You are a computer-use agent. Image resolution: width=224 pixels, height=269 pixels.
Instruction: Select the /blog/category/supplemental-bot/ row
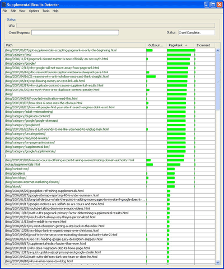coord(110,147)
